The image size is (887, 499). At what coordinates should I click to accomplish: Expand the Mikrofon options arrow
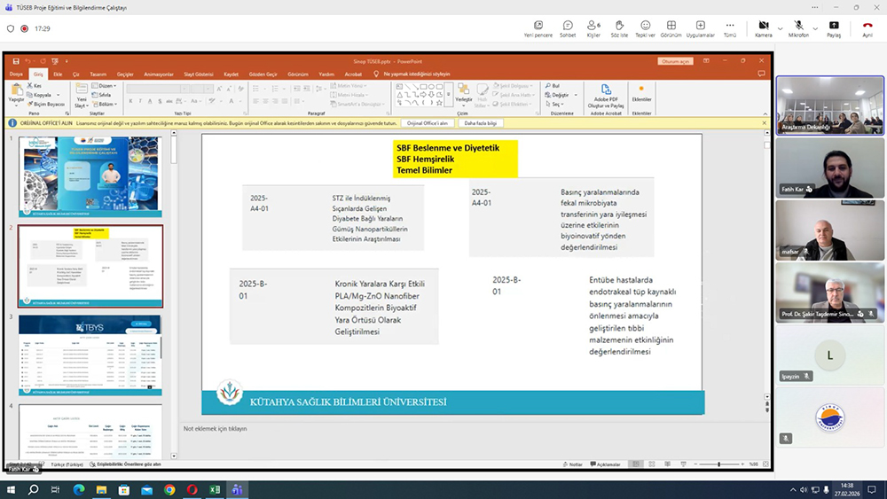tap(816, 28)
